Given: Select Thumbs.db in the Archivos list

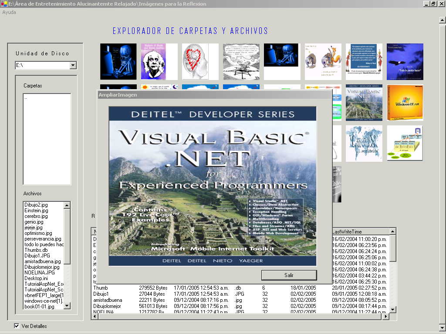Looking at the screenshot, I should [36, 250].
